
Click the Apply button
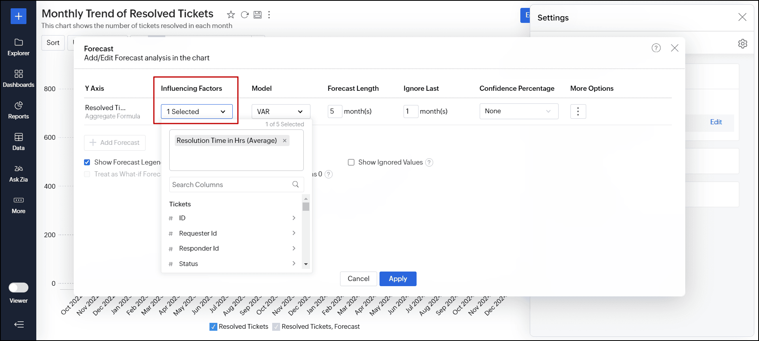coord(398,279)
